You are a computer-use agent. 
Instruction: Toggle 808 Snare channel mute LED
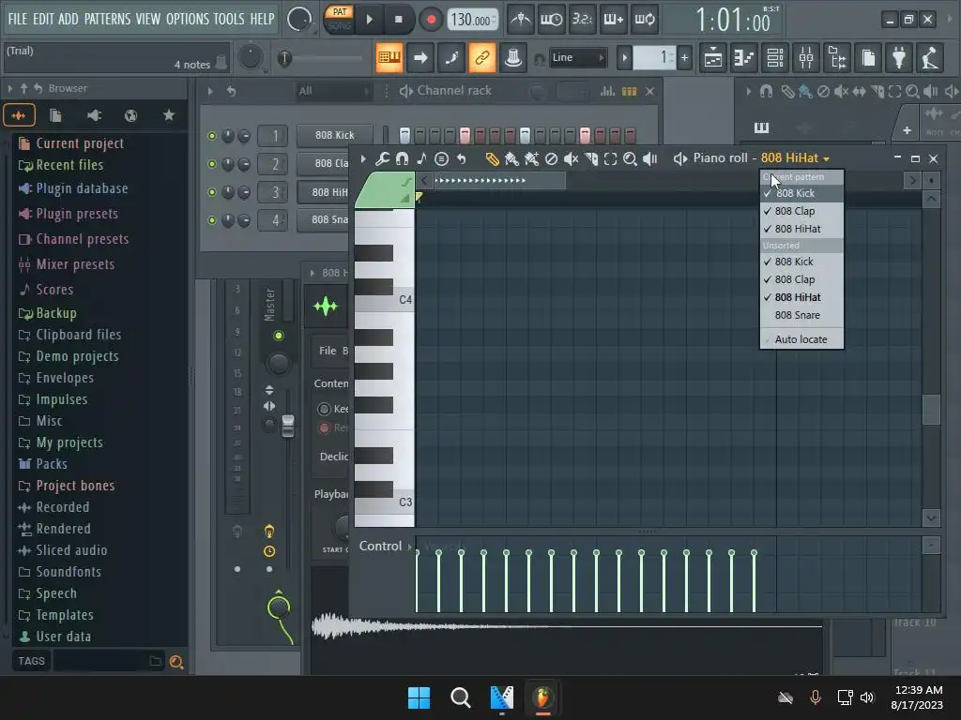pos(212,219)
